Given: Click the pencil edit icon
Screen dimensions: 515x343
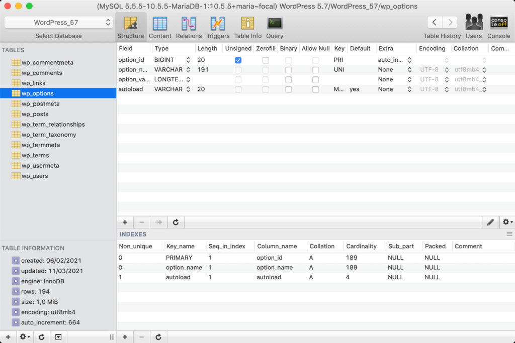Looking at the screenshot, I should (x=490, y=222).
